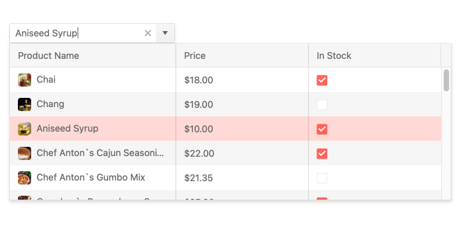The height and width of the screenshot is (244, 461).
Task: Click the Price column header
Action: (242, 56)
